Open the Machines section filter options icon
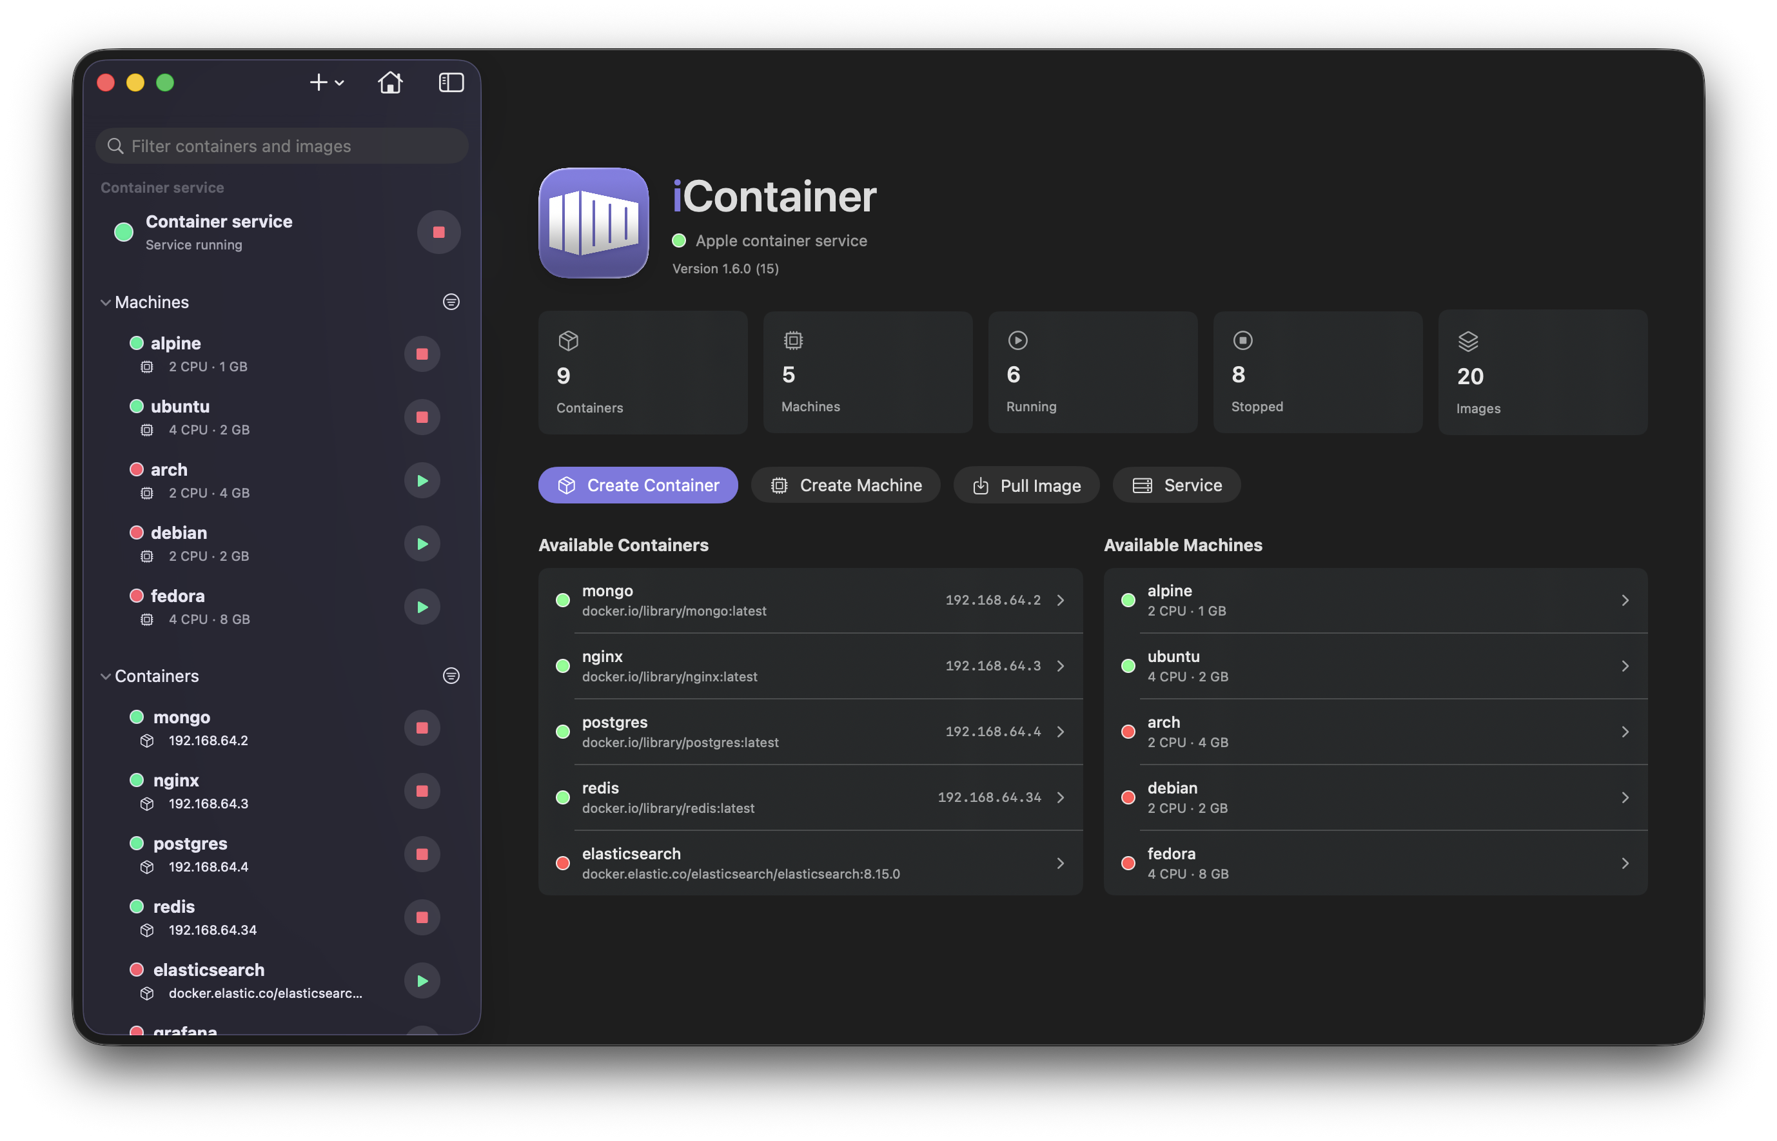 451,302
